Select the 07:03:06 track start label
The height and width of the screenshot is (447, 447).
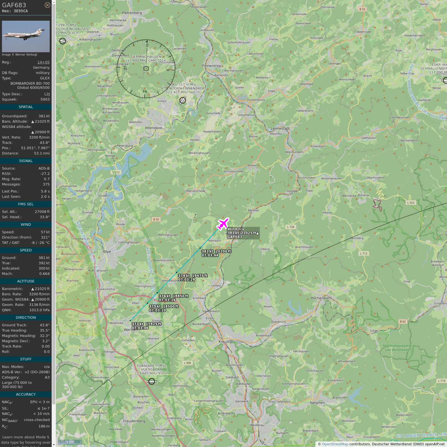coord(140,328)
